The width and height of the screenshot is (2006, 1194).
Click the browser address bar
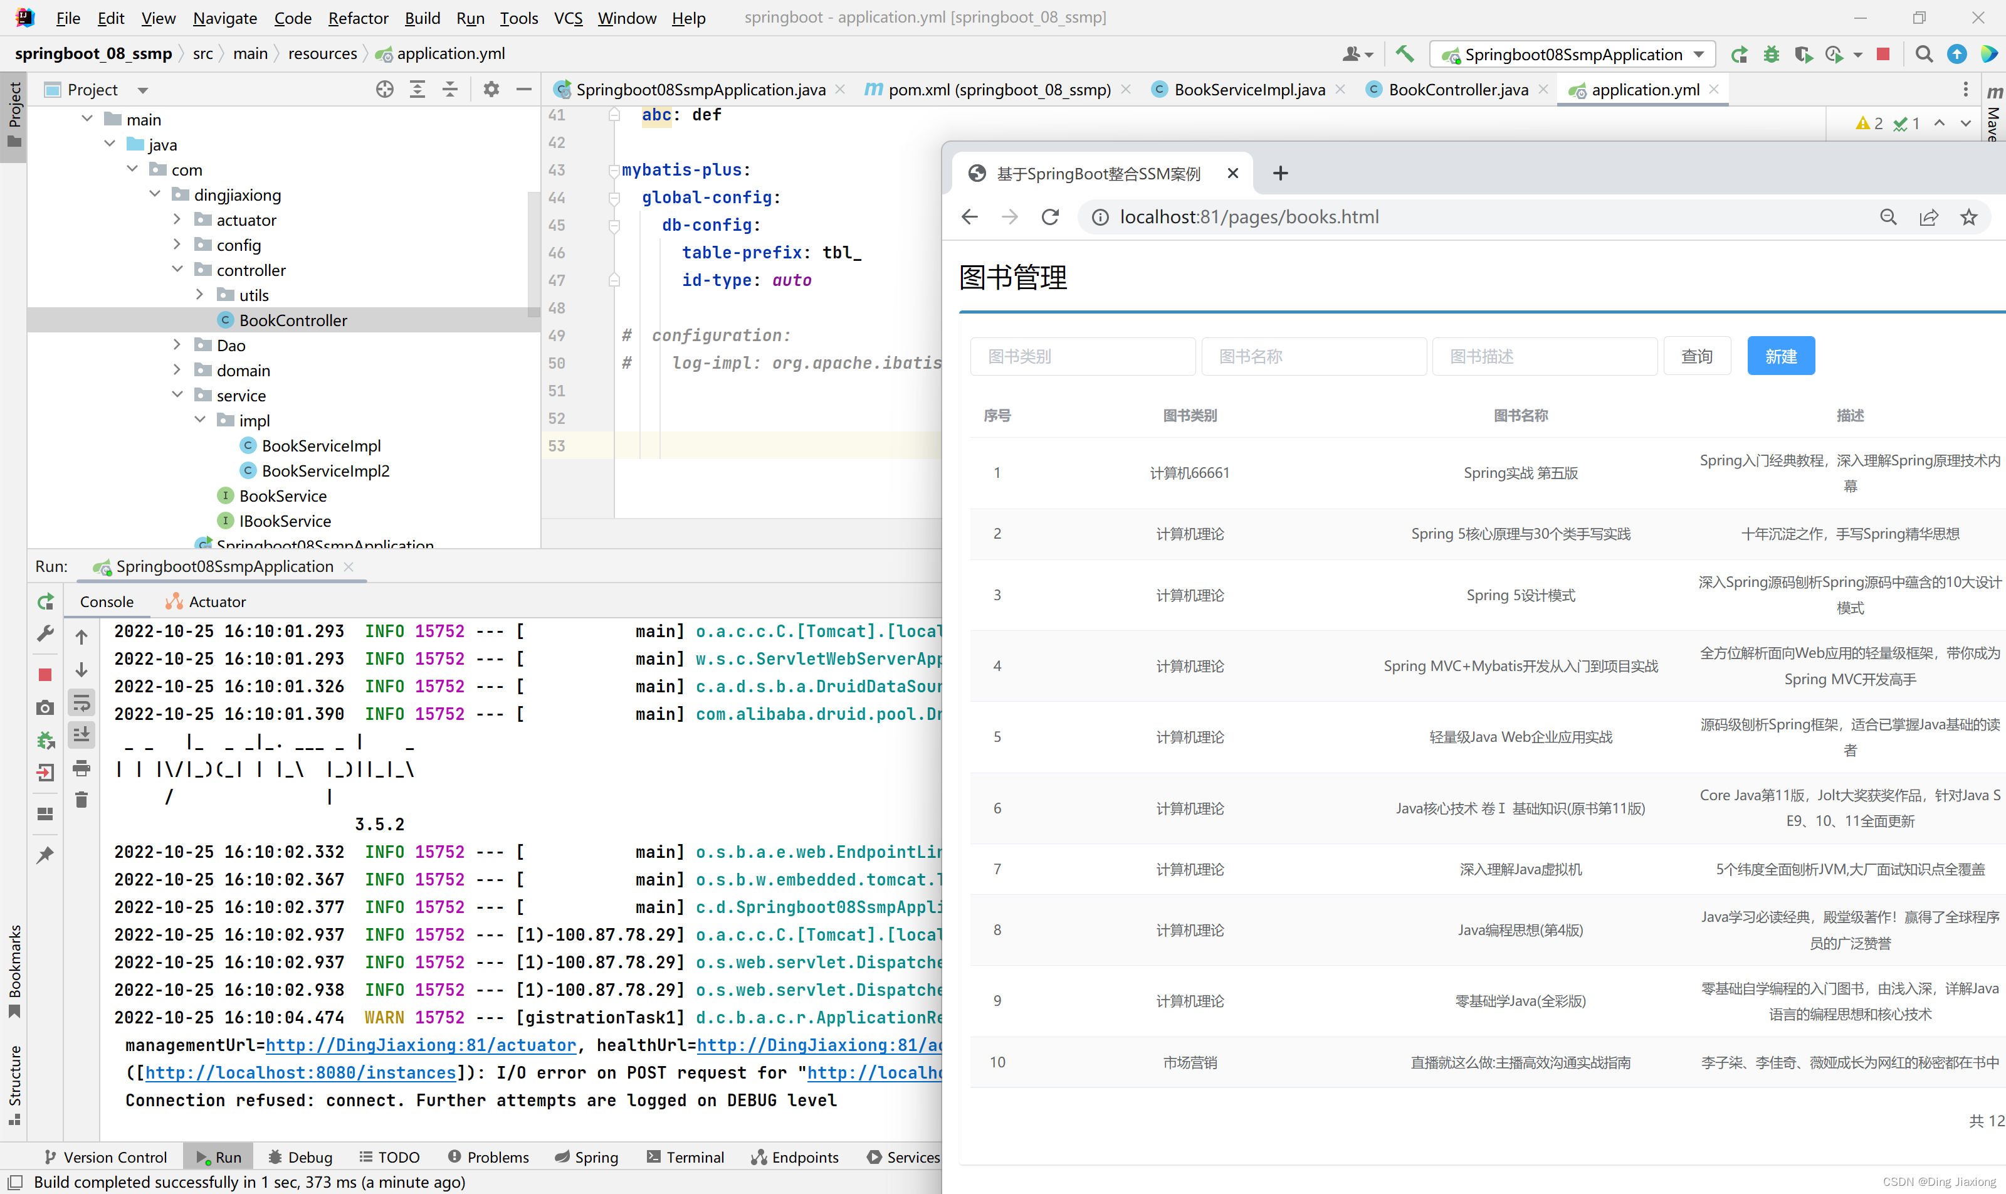click(x=1480, y=217)
